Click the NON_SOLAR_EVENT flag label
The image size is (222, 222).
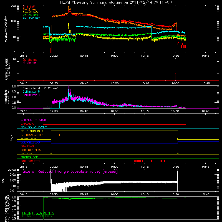(34, 127)
